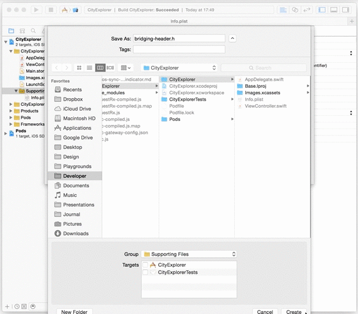Click the Save As filename field
This screenshot has width=358, height=314.
[179, 38]
